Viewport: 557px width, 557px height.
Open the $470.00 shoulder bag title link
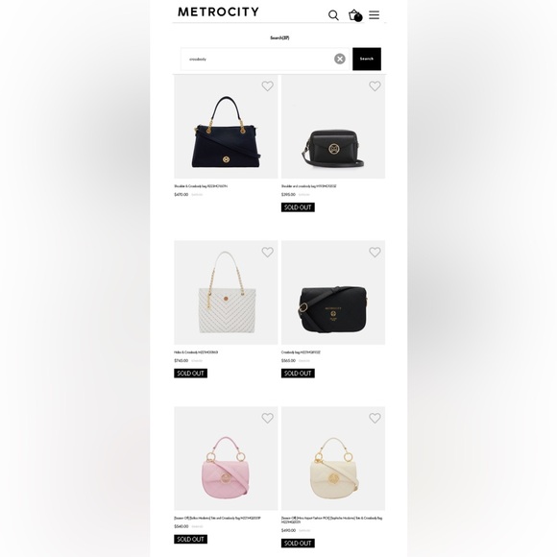click(x=201, y=186)
